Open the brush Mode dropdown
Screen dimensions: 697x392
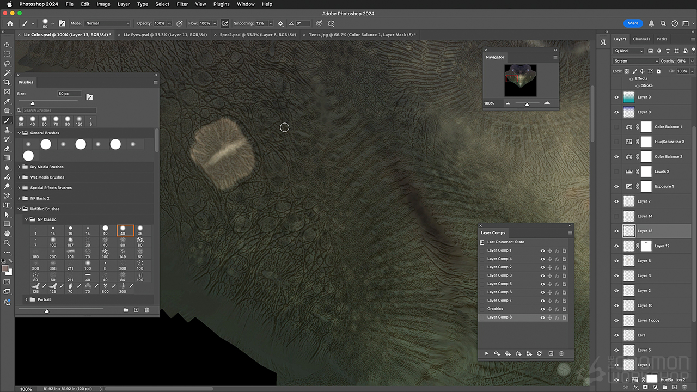(x=107, y=23)
